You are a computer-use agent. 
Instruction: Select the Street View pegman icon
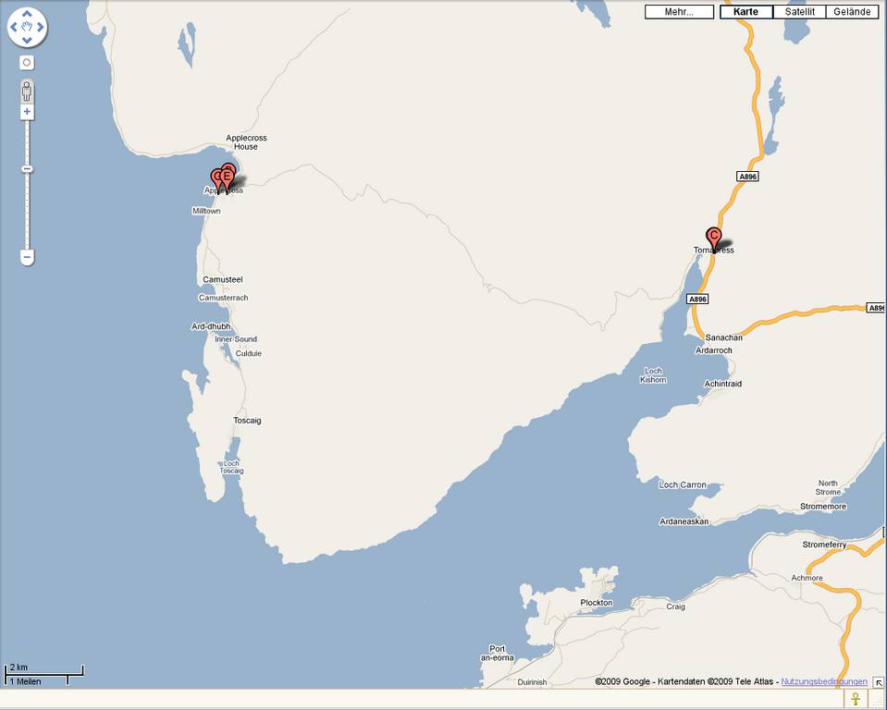pos(27,92)
